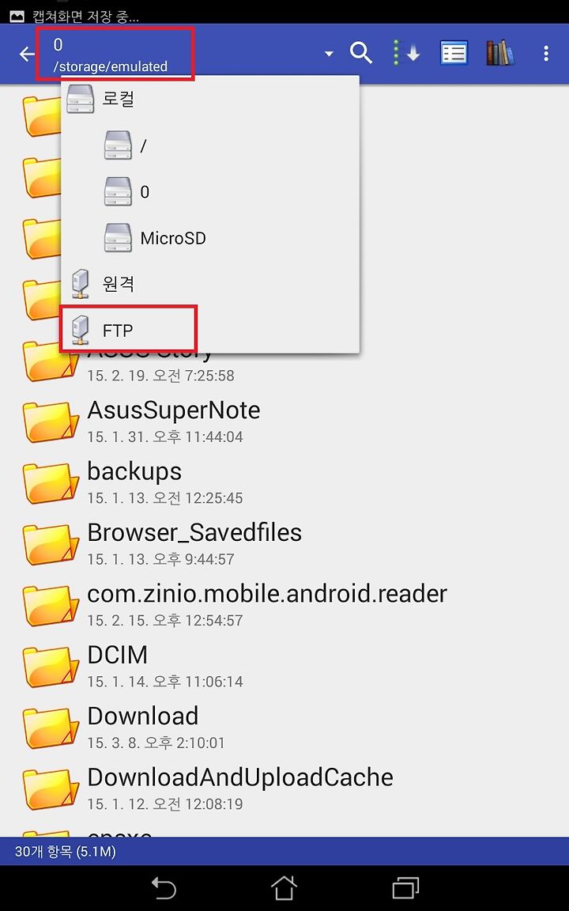Pick the 0 storage location item
The height and width of the screenshot is (911, 569).
[210, 191]
